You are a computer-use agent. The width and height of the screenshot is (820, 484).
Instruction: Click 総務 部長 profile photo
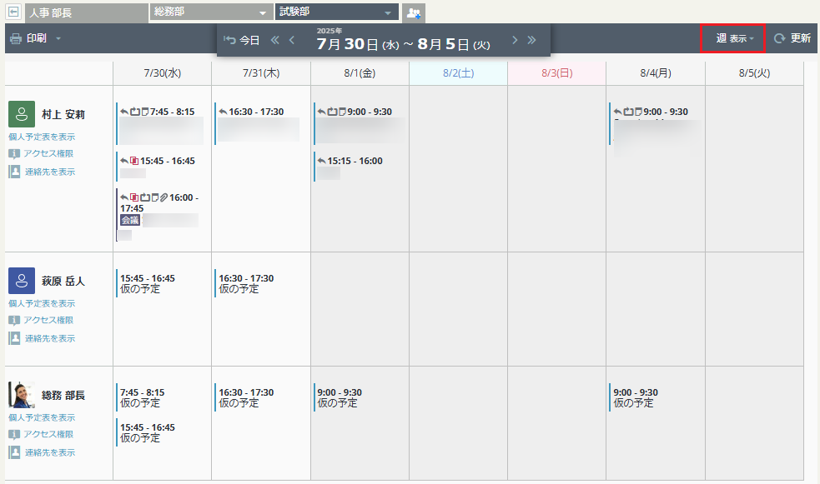point(22,395)
